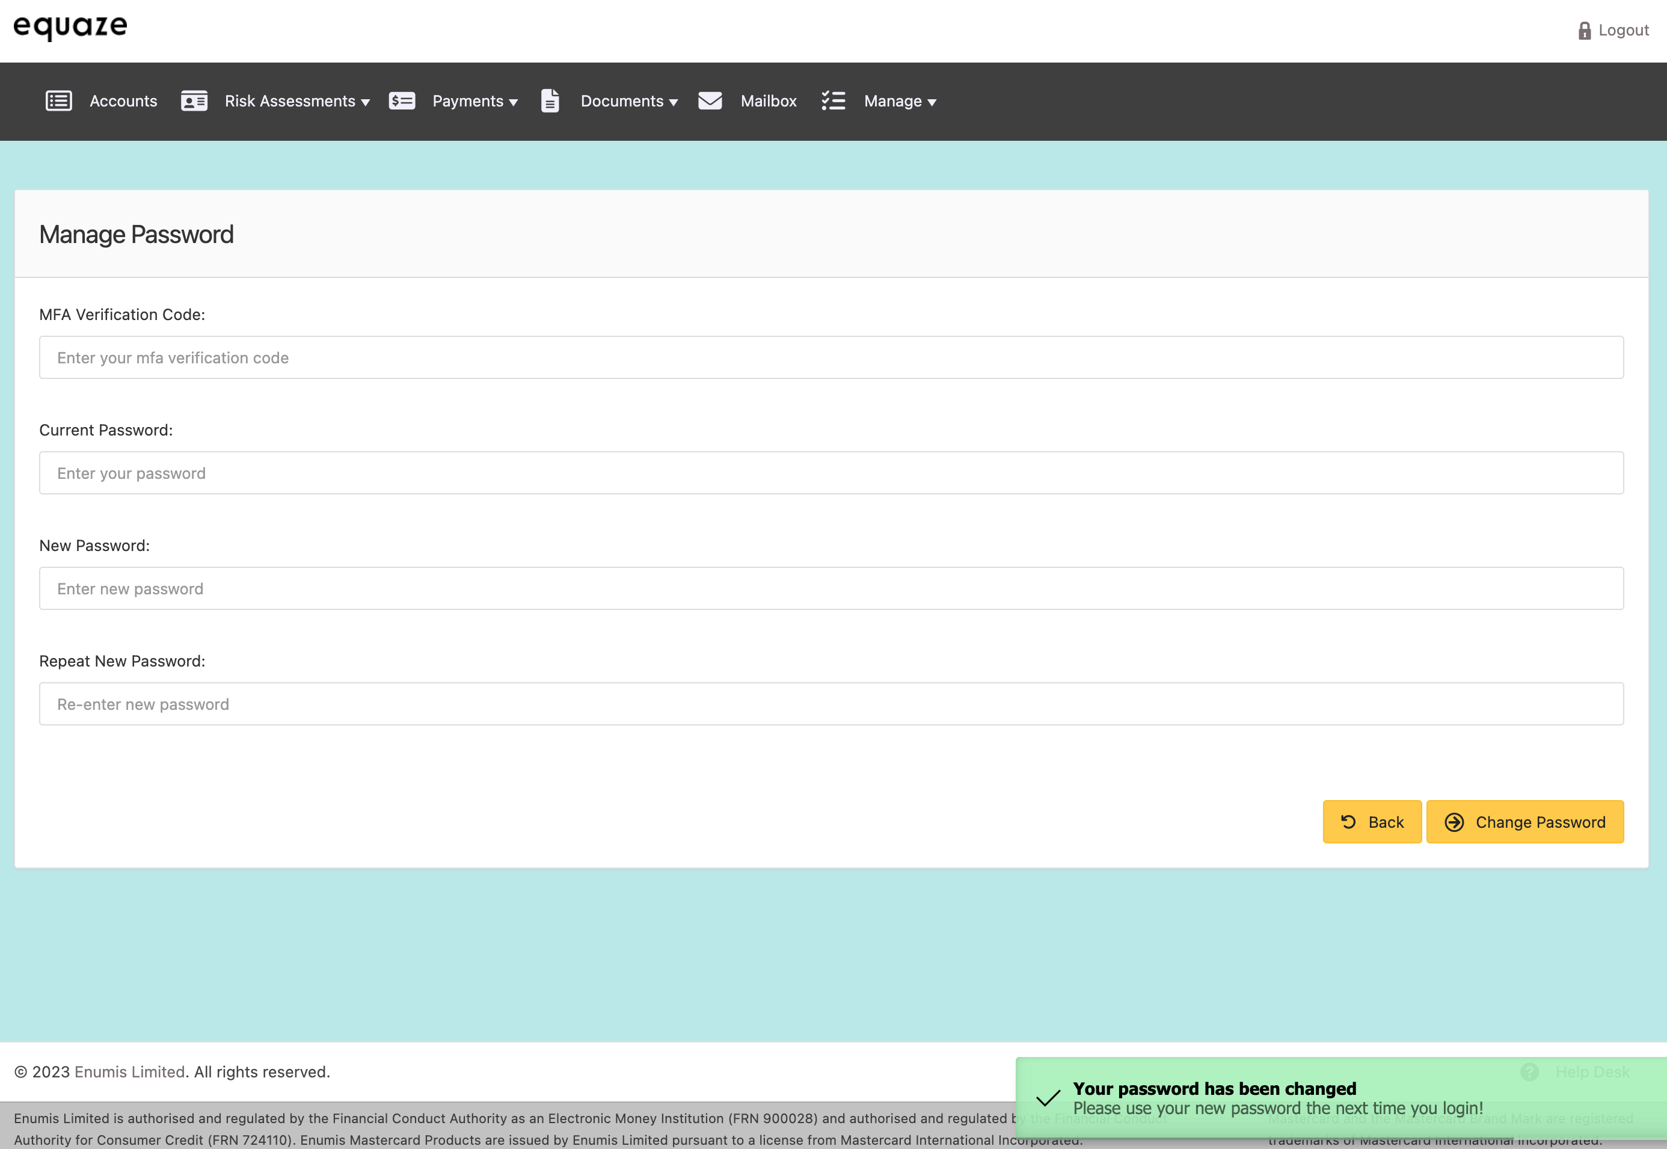Click into the Current Password field
Screen dimensions: 1667x1149
(x=831, y=473)
